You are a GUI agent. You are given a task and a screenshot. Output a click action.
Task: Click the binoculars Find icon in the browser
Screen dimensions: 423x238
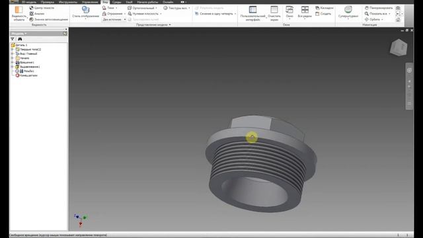[x=20, y=39]
